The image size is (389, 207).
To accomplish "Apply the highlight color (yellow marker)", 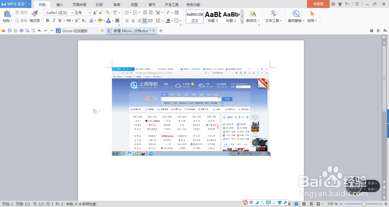I will pyautogui.click(x=100, y=21).
